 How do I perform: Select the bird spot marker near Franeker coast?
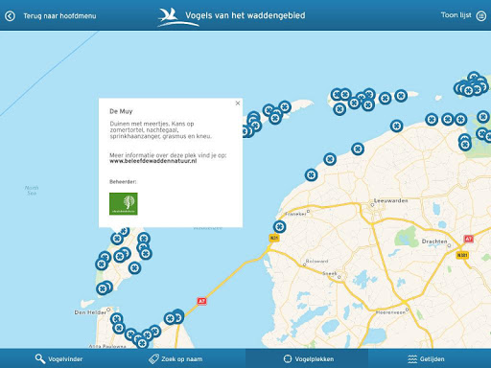tap(279, 226)
